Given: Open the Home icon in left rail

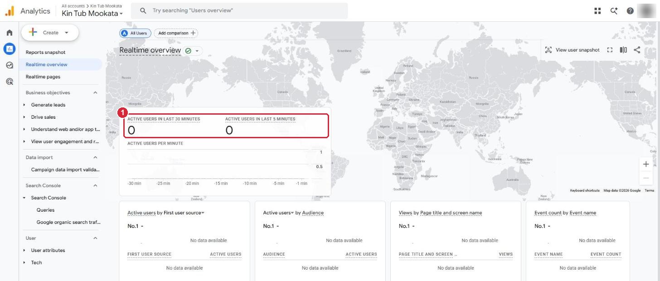Looking at the screenshot, I should (9, 33).
